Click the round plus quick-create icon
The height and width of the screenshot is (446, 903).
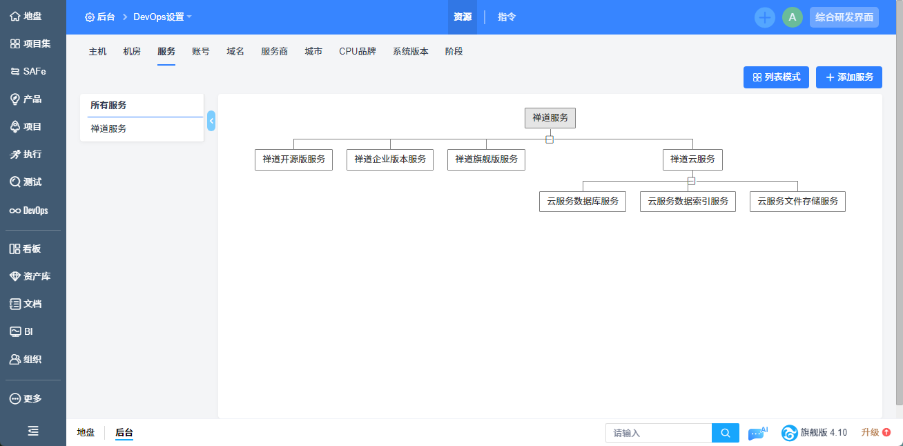click(764, 17)
